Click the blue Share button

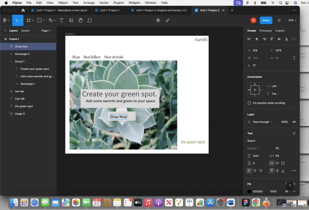tap(266, 20)
